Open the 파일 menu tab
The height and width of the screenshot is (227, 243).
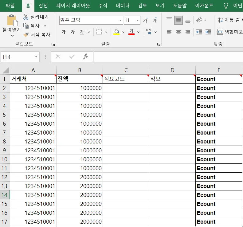[x=10, y=6]
